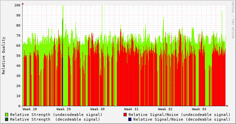
Task: Click the Week 30 axis label
Action: (x=98, y=109)
